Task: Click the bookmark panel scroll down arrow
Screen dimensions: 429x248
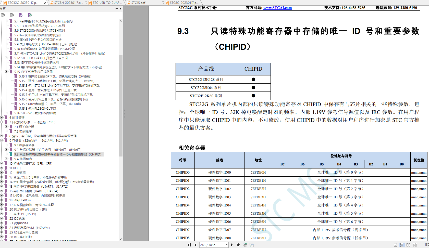Action: tap(120, 239)
